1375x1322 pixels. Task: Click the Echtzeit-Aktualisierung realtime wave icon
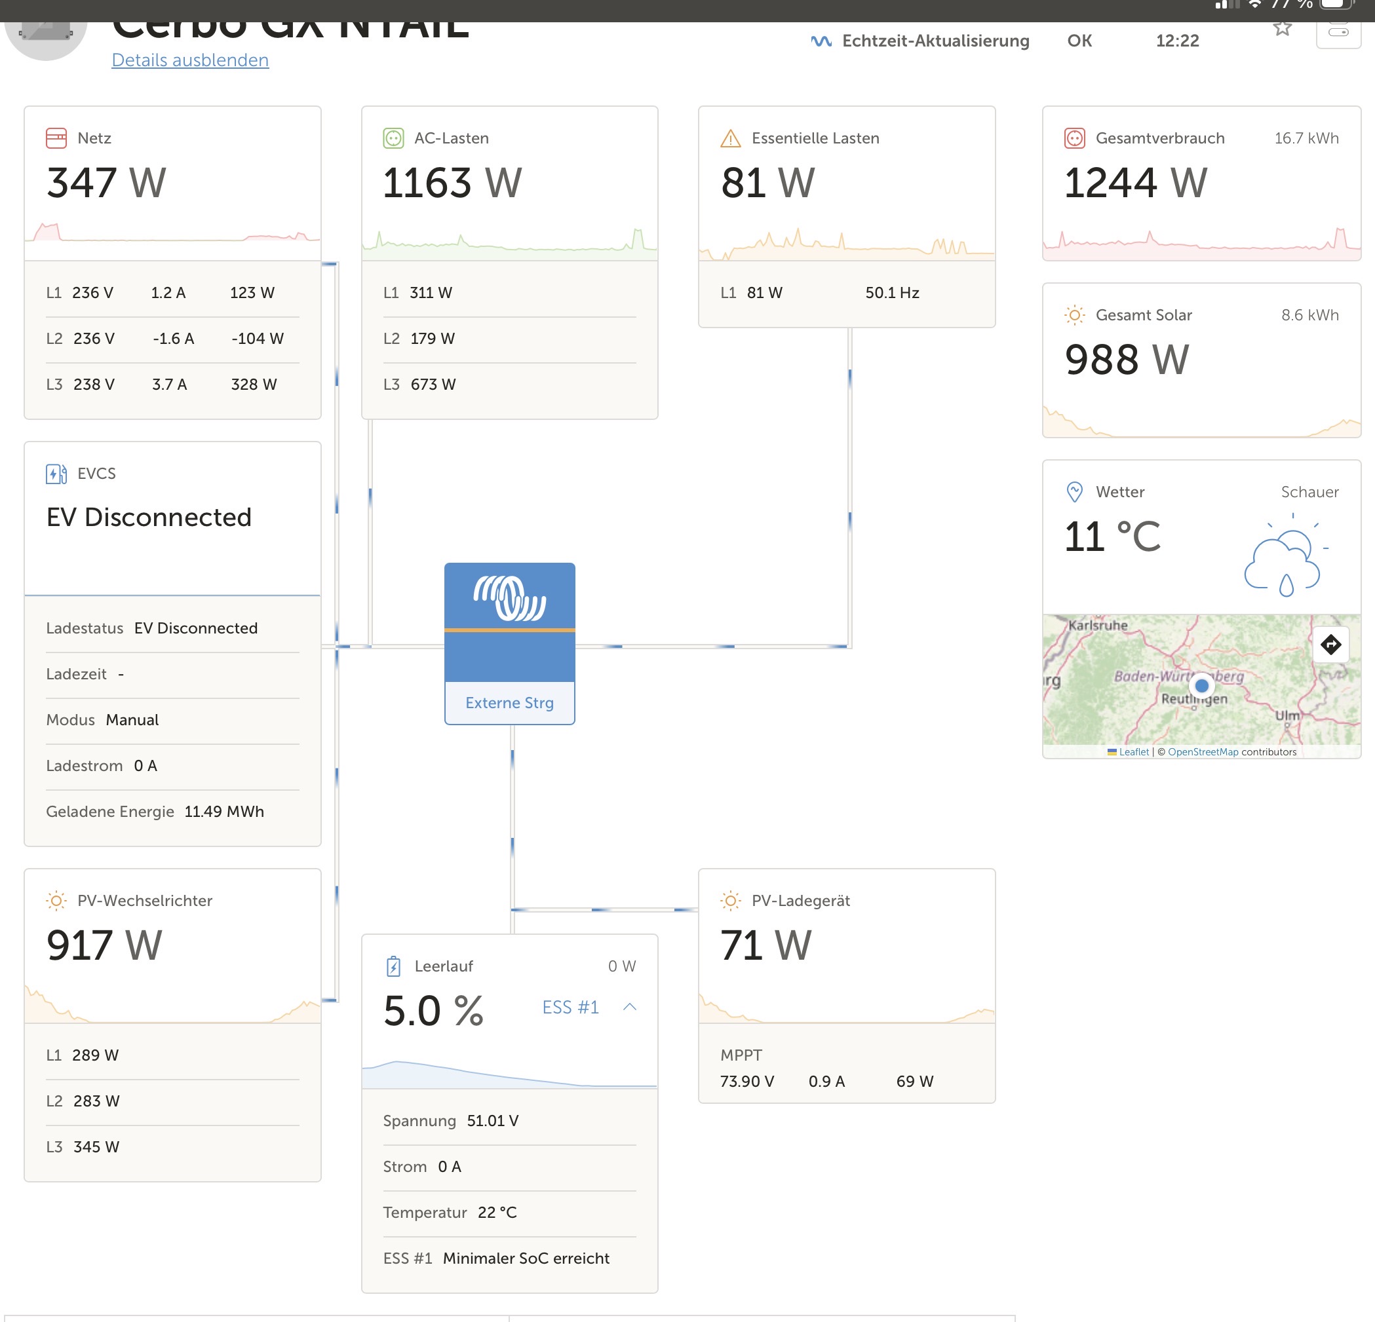[x=821, y=41]
